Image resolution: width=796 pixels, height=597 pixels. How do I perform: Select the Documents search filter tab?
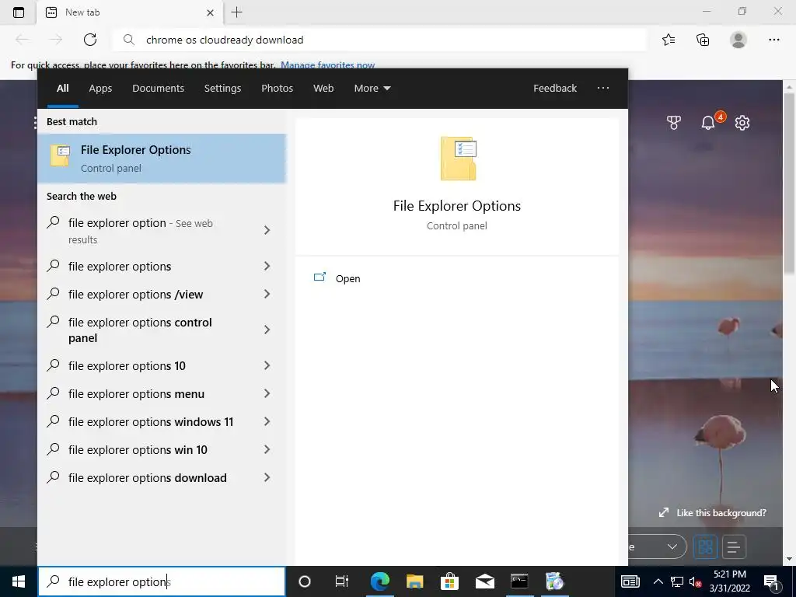[x=158, y=89]
